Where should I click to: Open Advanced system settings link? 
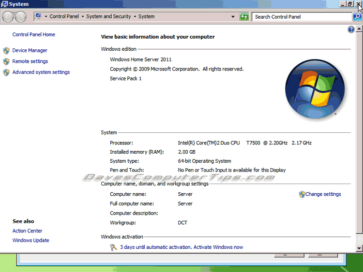(x=41, y=72)
